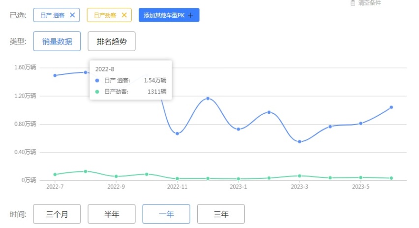Click 逍客 last data point 2023-6
This screenshot has width=419, height=228.
391,107
